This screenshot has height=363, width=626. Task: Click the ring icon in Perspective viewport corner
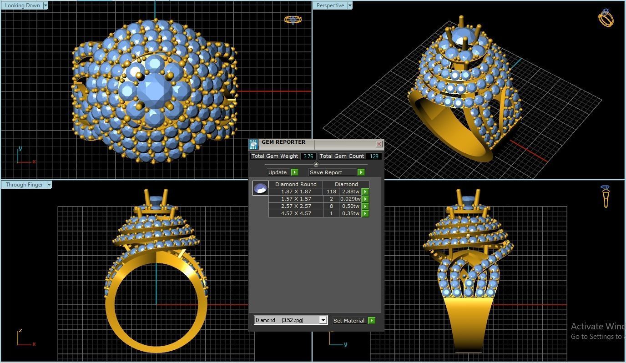coord(606,18)
